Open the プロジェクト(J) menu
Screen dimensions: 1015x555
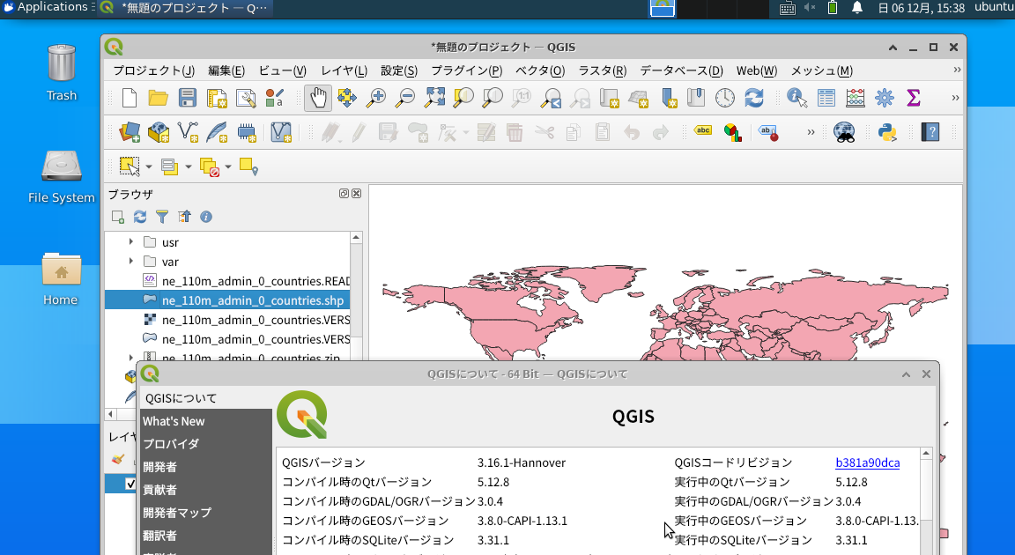(154, 70)
